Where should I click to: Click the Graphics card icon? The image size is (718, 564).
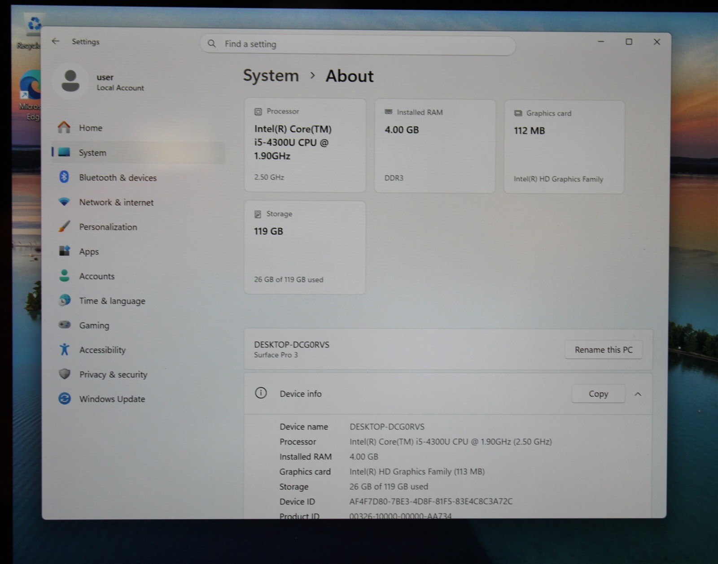tap(518, 113)
